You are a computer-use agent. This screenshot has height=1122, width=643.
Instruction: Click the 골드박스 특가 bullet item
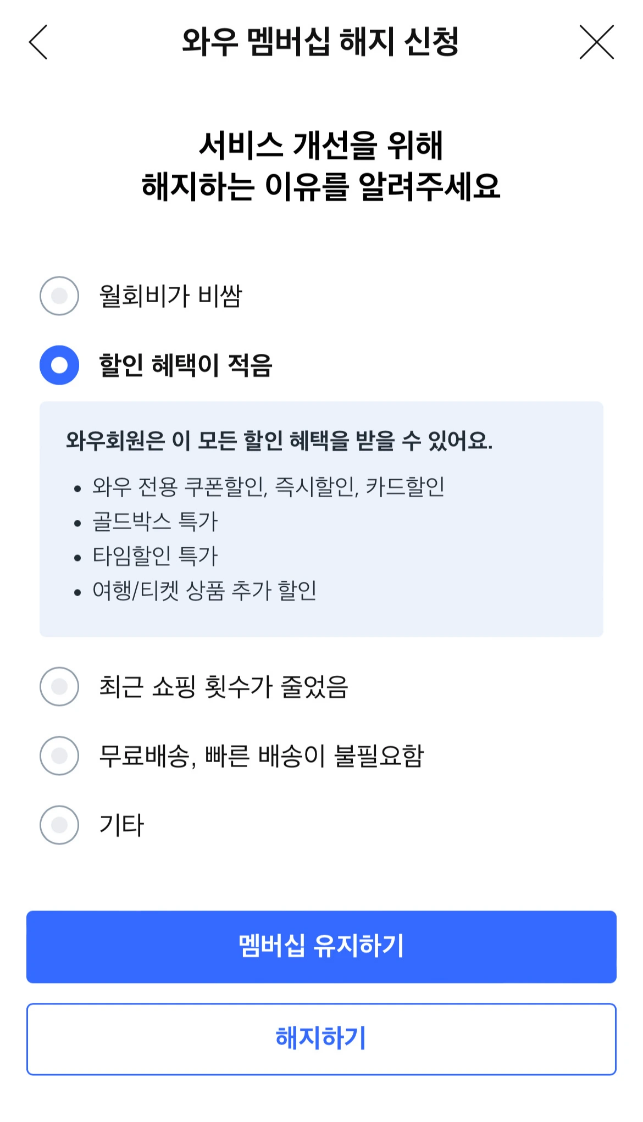click(x=155, y=521)
